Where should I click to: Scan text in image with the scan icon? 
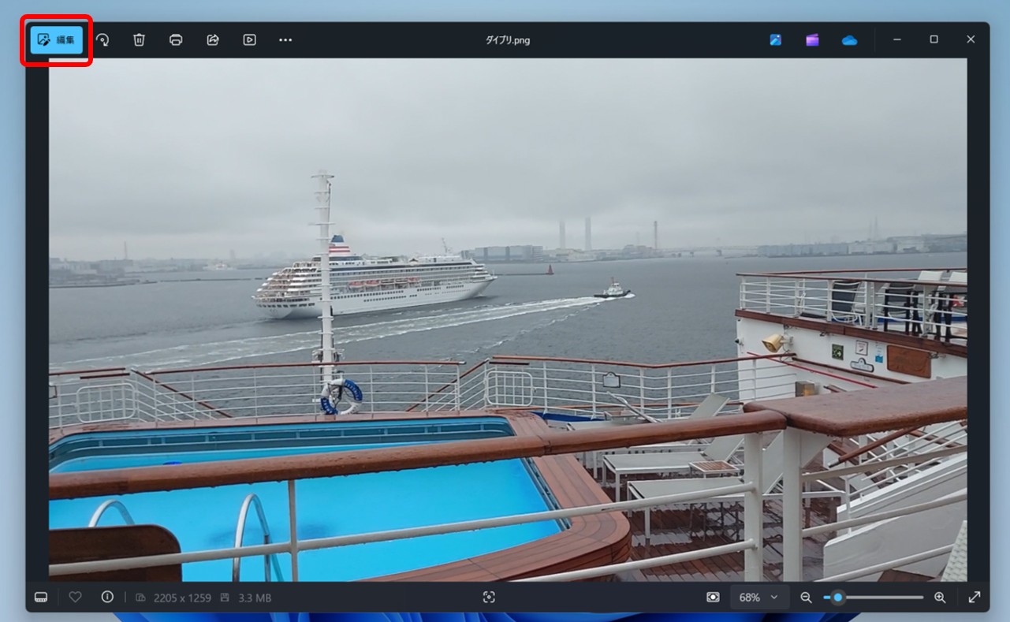point(489,598)
